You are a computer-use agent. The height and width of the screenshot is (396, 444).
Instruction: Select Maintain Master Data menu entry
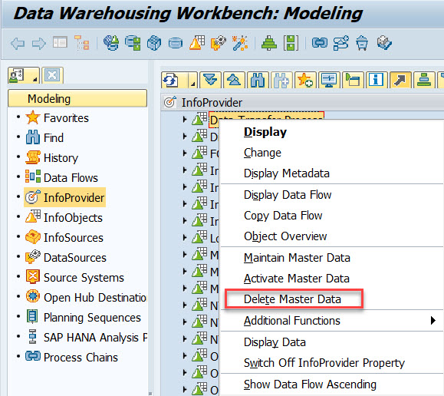[297, 258]
